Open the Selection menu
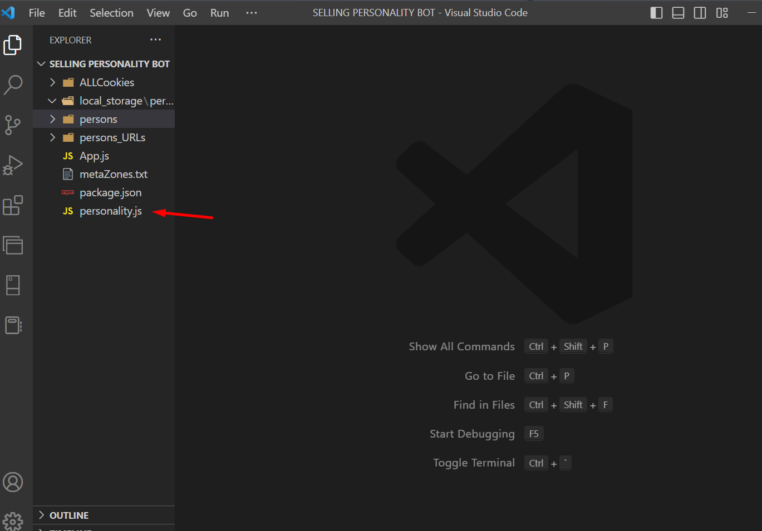Image resolution: width=762 pixels, height=531 pixels. (111, 13)
